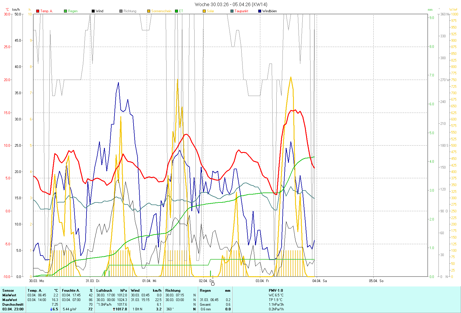Click the green ET legend square

(176, 11)
